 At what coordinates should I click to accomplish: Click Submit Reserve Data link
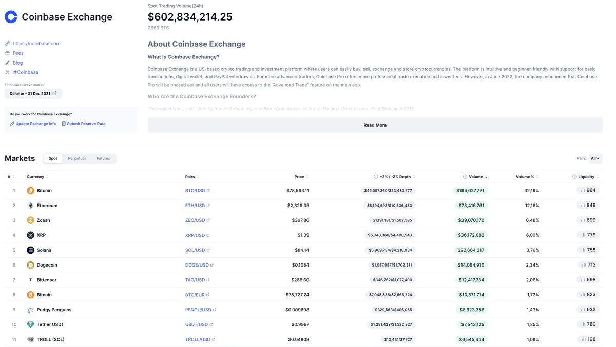coord(84,124)
